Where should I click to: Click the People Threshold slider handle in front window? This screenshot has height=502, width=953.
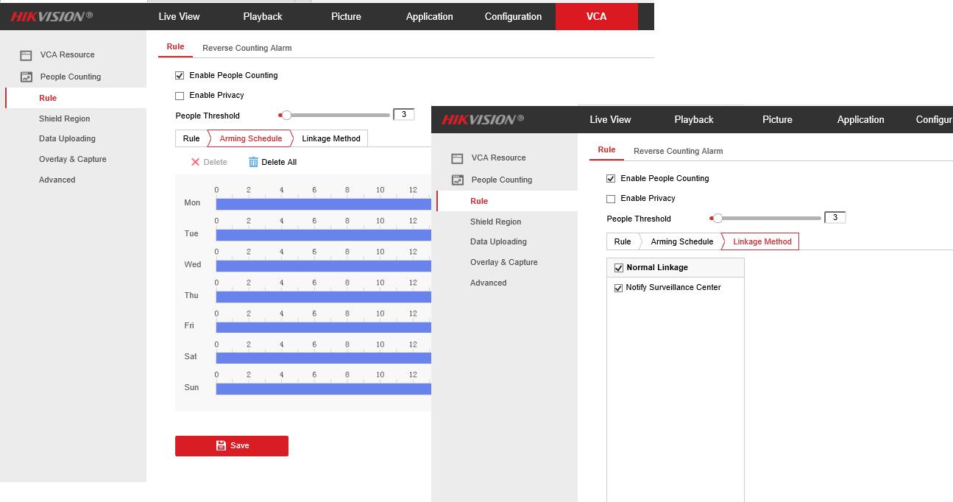(718, 218)
